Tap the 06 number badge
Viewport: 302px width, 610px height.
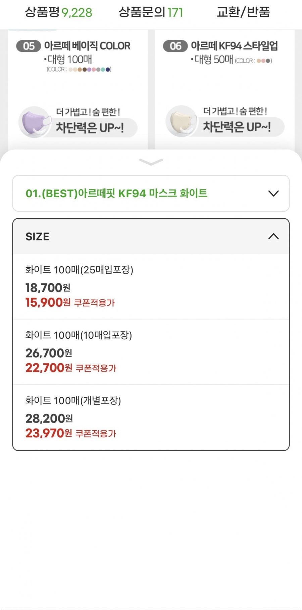(x=175, y=46)
